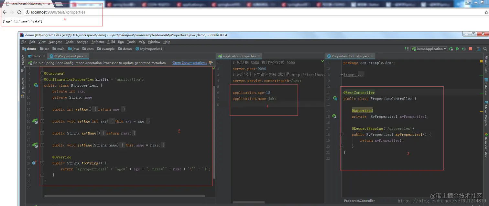
Task: Click override gutter icon beside toString method
Action: point(35,163)
